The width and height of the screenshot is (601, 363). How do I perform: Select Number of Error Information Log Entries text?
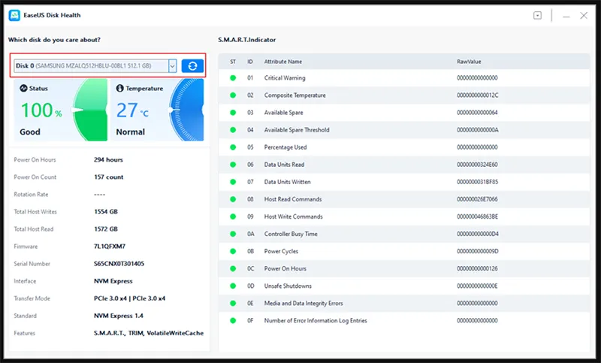[x=316, y=320]
